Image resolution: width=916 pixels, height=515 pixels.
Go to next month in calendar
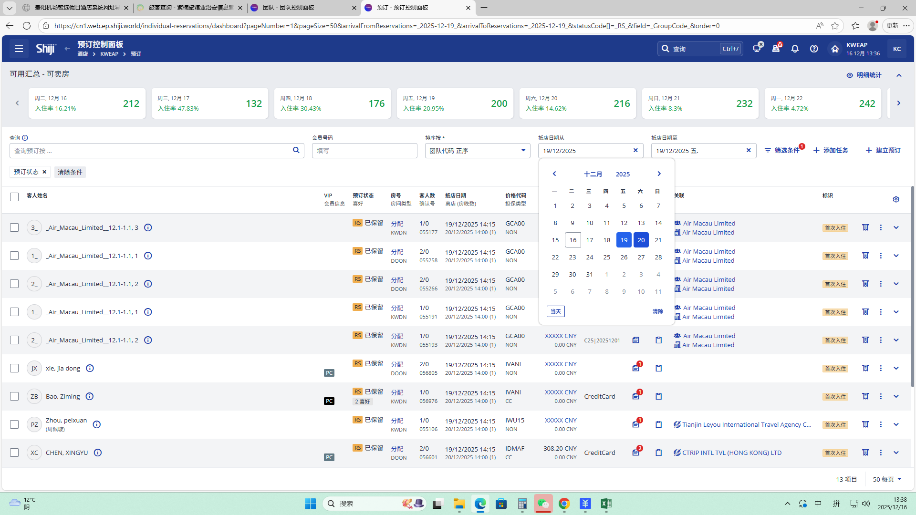[659, 174]
